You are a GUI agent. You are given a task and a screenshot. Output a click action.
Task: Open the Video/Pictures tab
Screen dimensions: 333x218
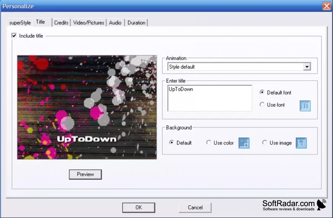coord(88,23)
